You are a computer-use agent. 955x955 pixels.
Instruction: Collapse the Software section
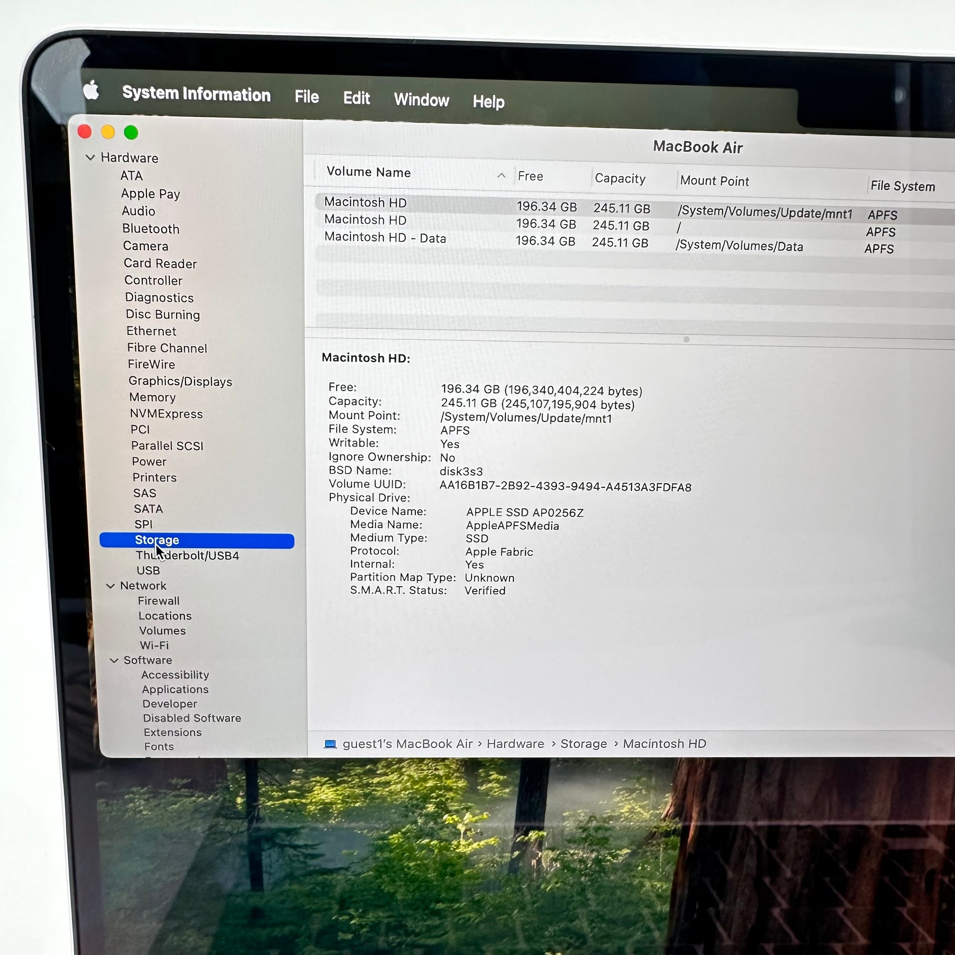point(114,661)
